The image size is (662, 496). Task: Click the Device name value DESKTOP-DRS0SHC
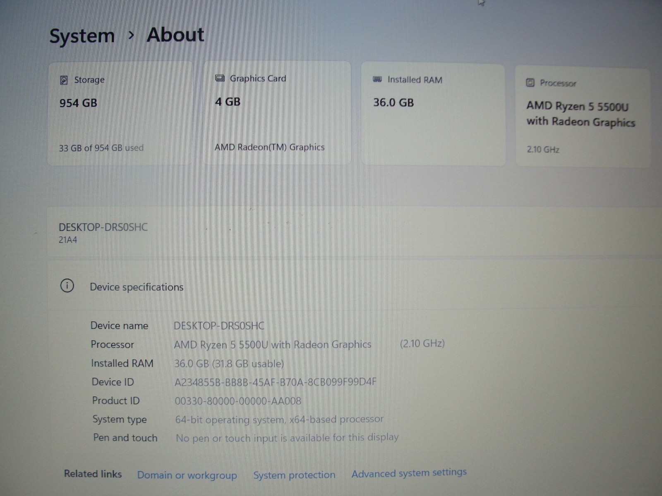[219, 326]
